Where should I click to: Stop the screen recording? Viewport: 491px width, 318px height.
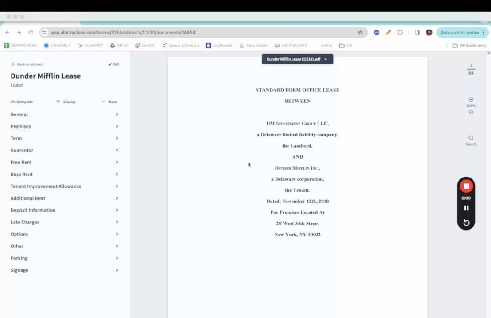point(466,186)
